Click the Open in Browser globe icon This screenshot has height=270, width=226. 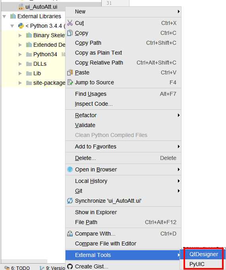click(x=70, y=169)
